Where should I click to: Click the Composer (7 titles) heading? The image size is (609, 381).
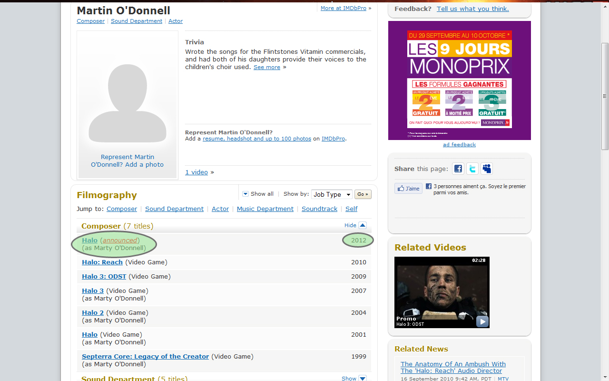(117, 226)
